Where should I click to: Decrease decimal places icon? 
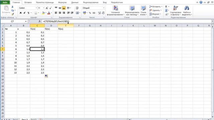[x=103, y=13]
